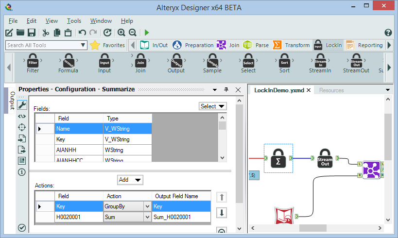Move action up with the up arrow button
Image resolution: width=398 pixels, height=238 pixels.
click(x=221, y=197)
